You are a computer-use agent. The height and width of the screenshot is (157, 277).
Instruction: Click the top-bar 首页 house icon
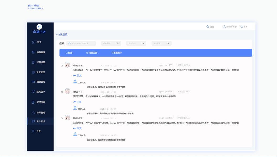point(208,27)
